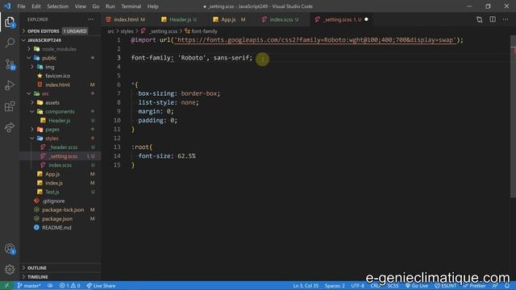Image resolution: width=516 pixels, height=290 pixels.
Task: Open editor more actions ellipsis
Action: click(x=506, y=19)
